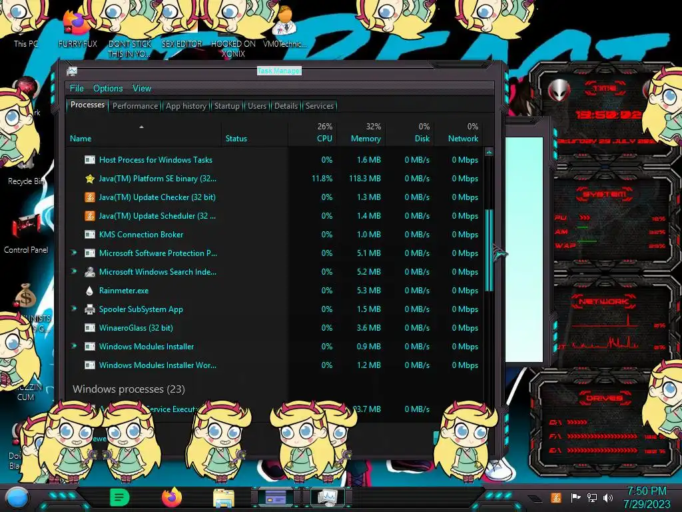Screen dimensions: 682x512
Task: Click Java tray icon
Action: pos(555,497)
